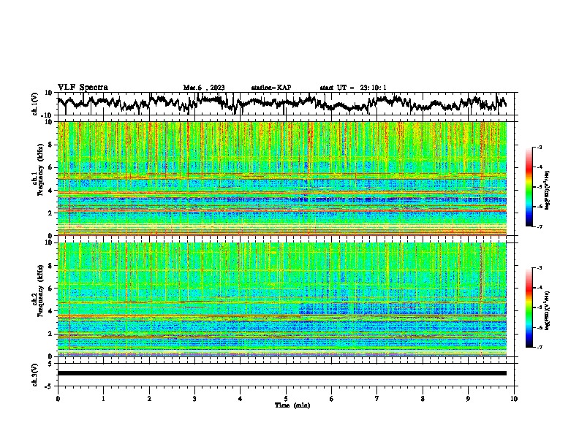Click the 'ch.1 Frequency (kHz)' axis label

pyautogui.click(x=37, y=170)
